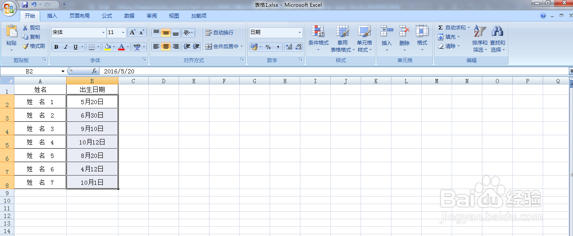
Task: Cut selection with the scissors icon
Action: pos(25,28)
